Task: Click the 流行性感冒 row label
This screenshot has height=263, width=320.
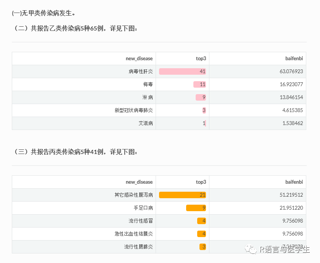Action: pos(141,221)
